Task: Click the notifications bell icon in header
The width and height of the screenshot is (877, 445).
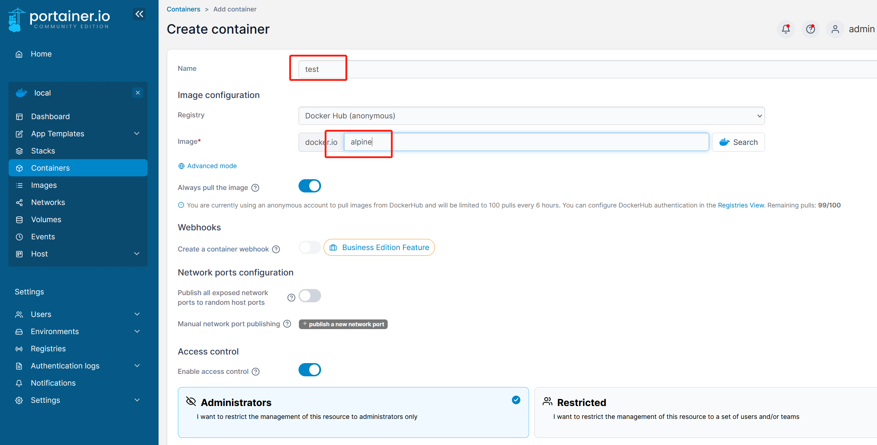Action: pos(786,29)
